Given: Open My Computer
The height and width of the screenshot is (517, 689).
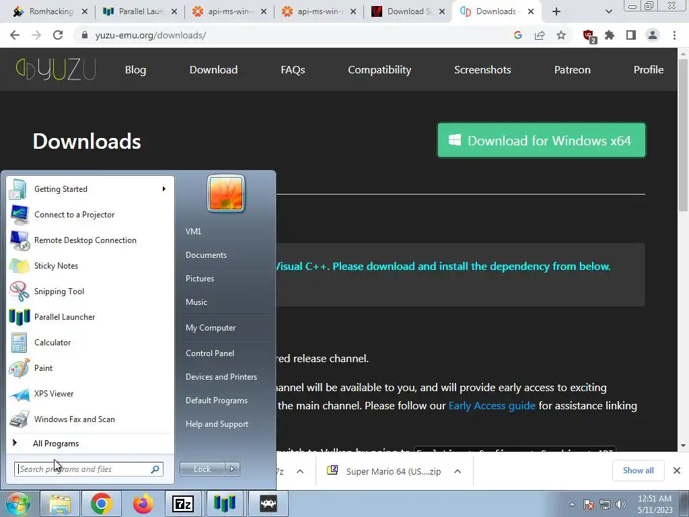Looking at the screenshot, I should (x=211, y=328).
